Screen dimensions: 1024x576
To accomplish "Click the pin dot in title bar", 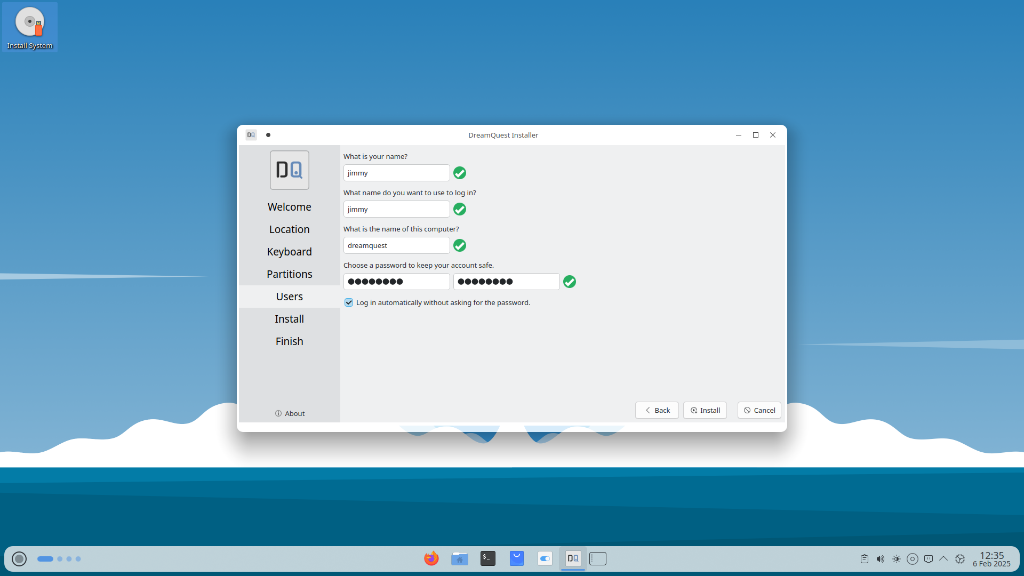I will click(x=268, y=135).
